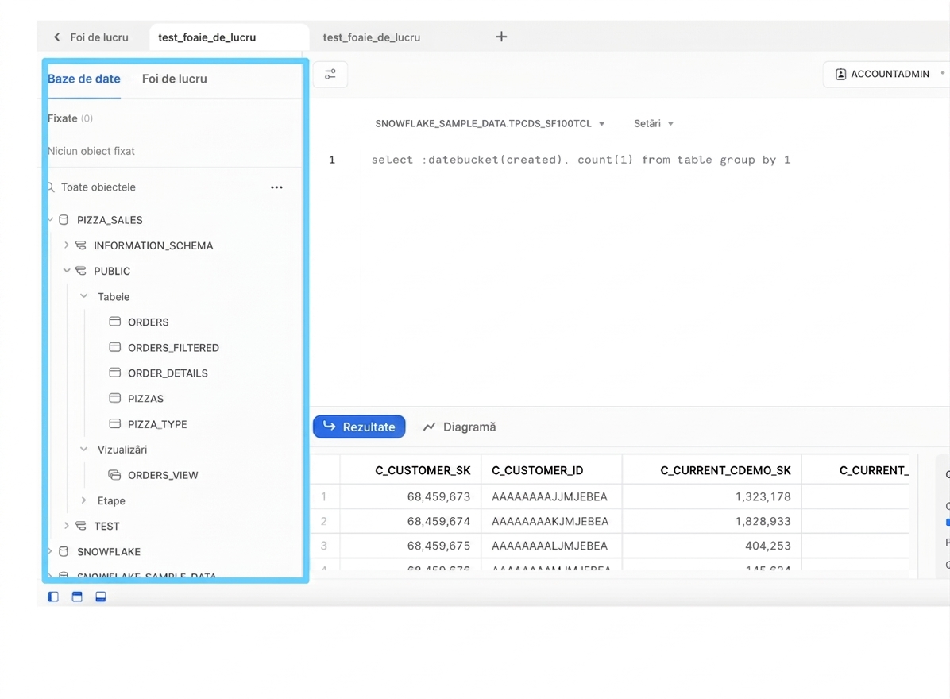The height and width of the screenshot is (699, 950).
Task: Add a new worksheet tab
Action: point(501,37)
